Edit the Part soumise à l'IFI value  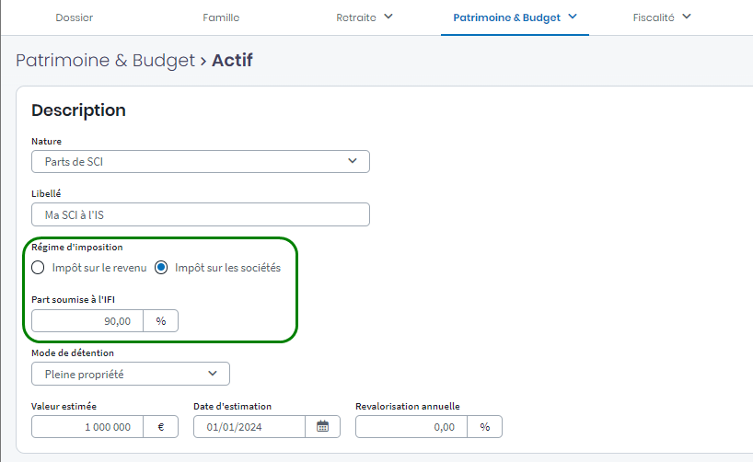[87, 320]
